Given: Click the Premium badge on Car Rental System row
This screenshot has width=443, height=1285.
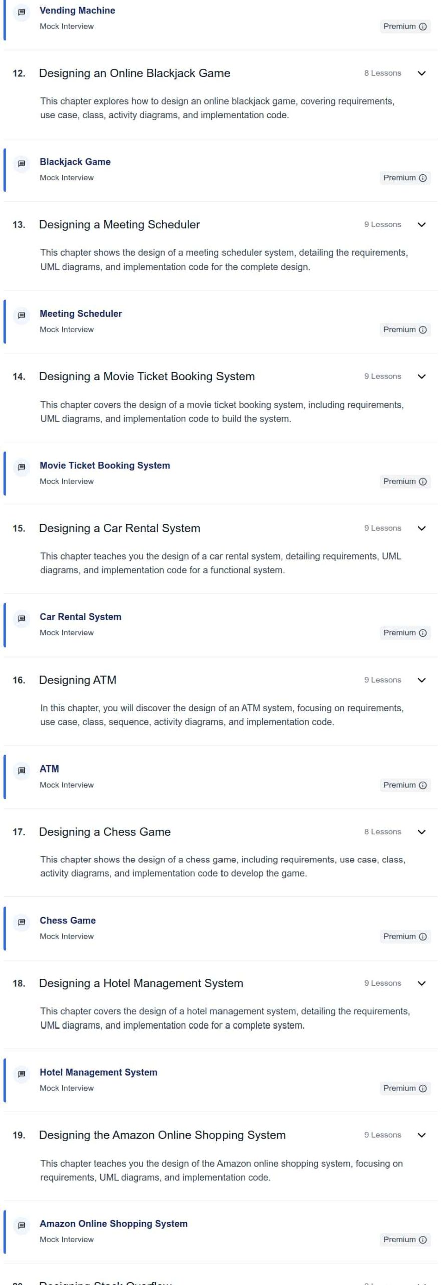Looking at the screenshot, I should point(405,633).
